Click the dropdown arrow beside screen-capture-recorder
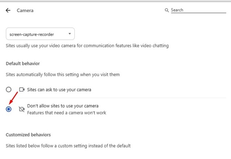 click(x=69, y=34)
